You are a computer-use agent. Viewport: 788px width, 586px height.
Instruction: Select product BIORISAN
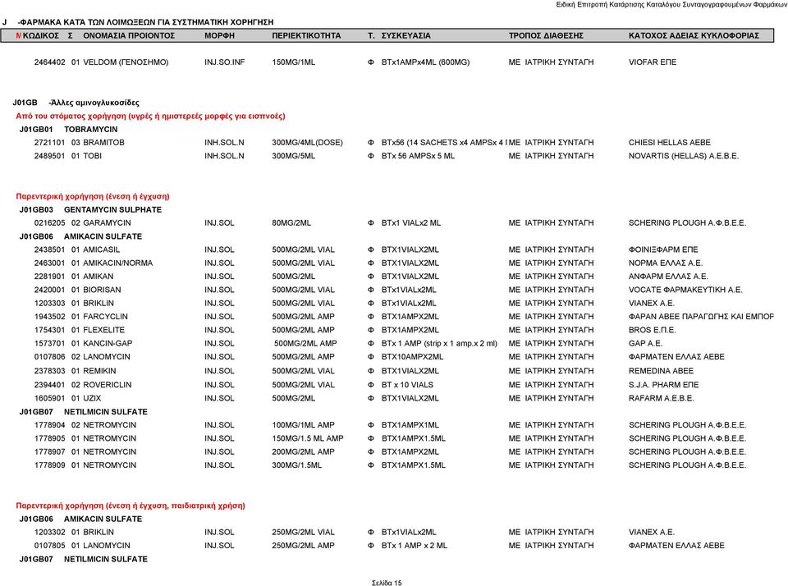102,290
